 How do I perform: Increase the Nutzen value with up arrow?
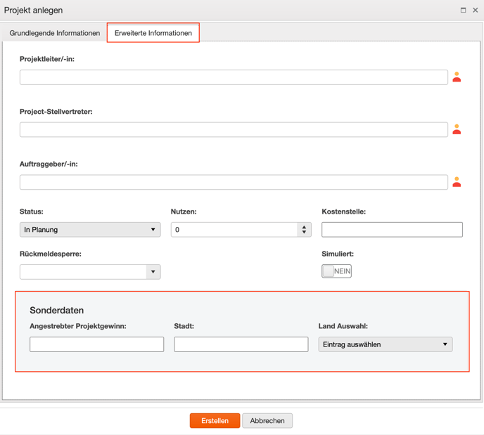[304, 227]
